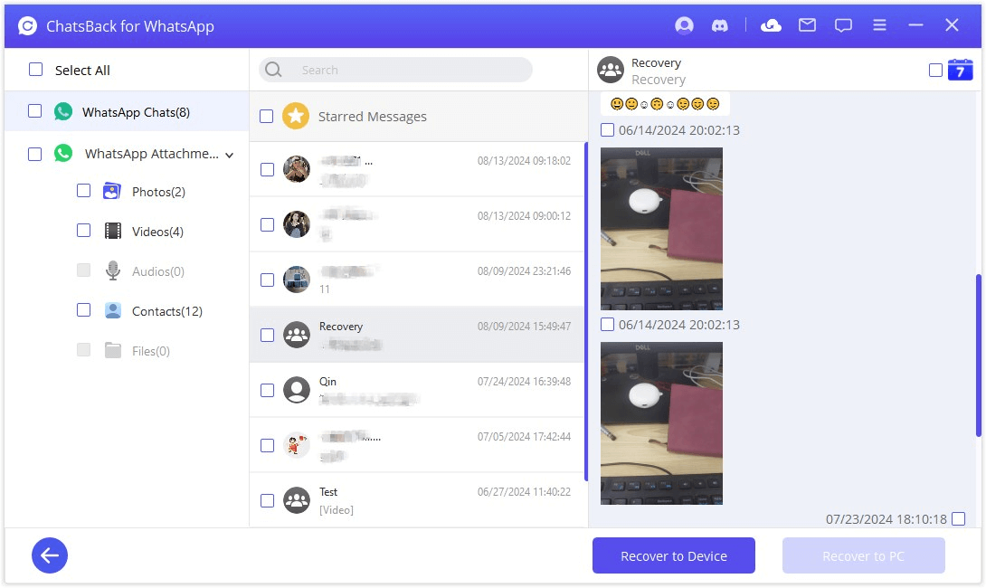The width and height of the screenshot is (986, 588).
Task: Open the second photo thumbnail in chat
Action: coord(661,423)
